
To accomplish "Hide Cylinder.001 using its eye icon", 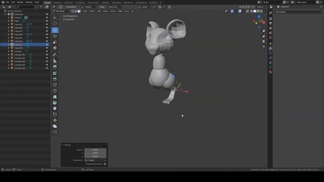I will (47, 55).
